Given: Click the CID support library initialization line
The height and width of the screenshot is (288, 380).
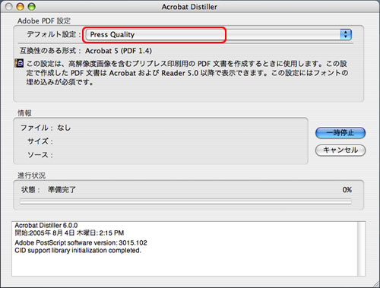Looking at the screenshot, I should 78,250.
